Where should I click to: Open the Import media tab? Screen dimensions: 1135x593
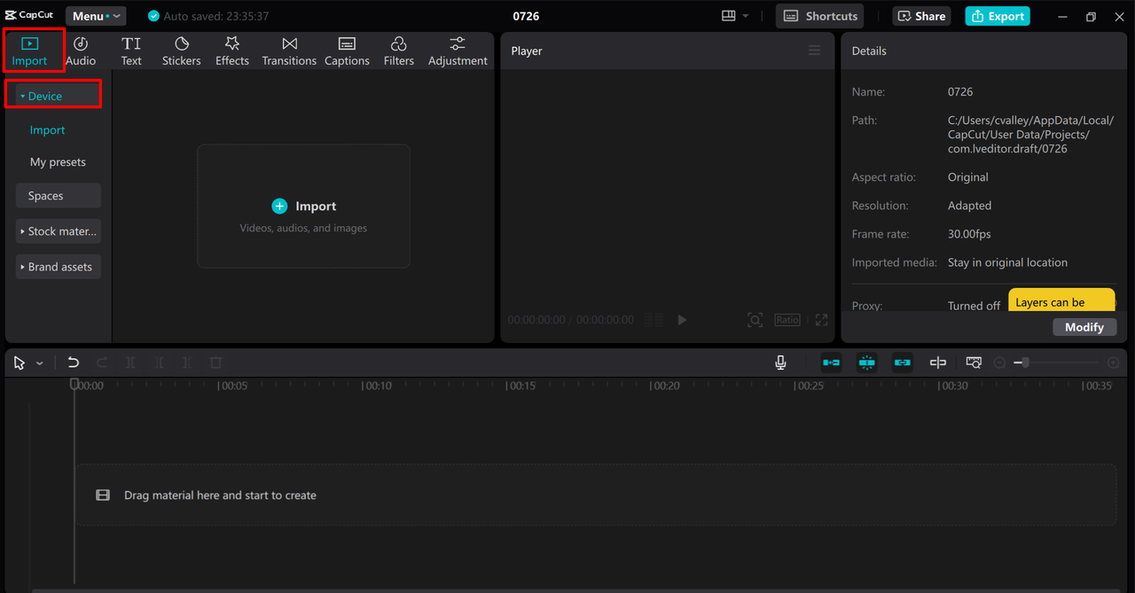point(29,51)
